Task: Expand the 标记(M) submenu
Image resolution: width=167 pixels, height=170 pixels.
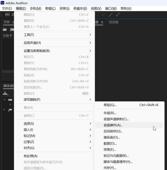Action: 54,136
